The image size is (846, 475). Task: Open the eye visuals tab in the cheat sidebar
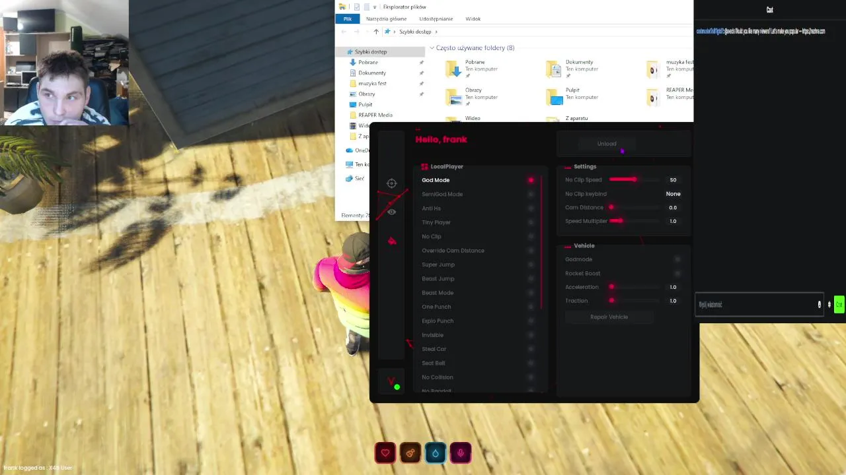tap(391, 212)
